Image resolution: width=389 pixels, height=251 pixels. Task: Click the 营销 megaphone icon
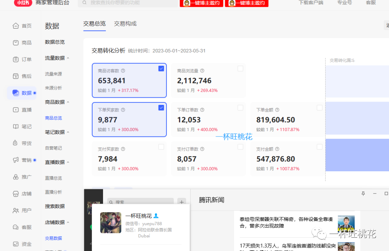click(15, 160)
